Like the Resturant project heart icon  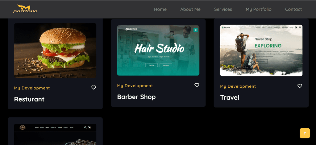click(x=94, y=88)
